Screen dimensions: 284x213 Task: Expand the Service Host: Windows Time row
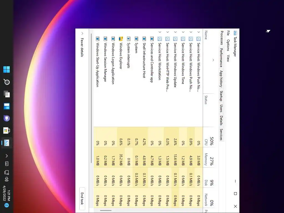tap(183, 32)
